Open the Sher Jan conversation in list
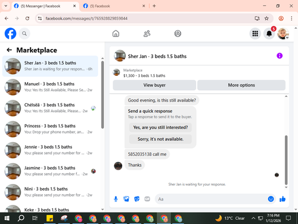Viewport: 298px width, 224px height. click(50, 66)
